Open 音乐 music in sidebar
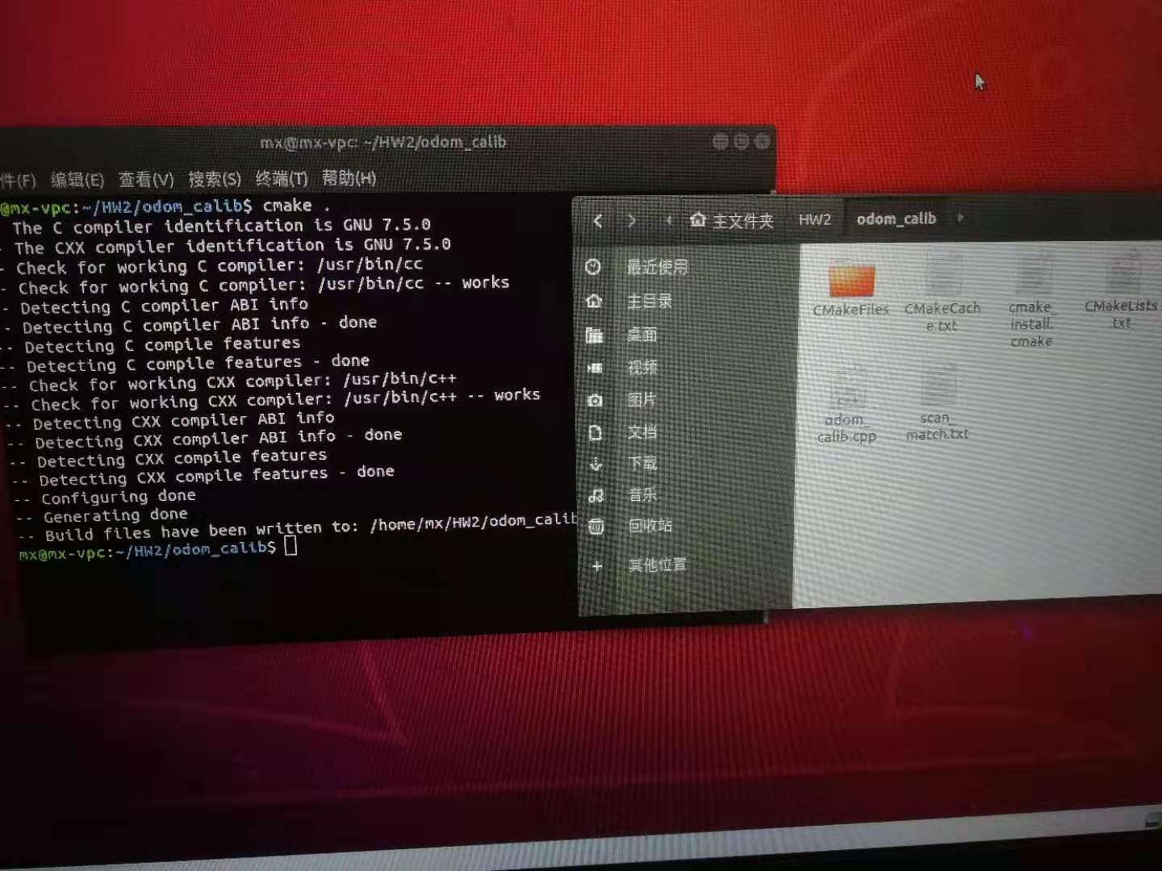The height and width of the screenshot is (871, 1162). pos(642,494)
